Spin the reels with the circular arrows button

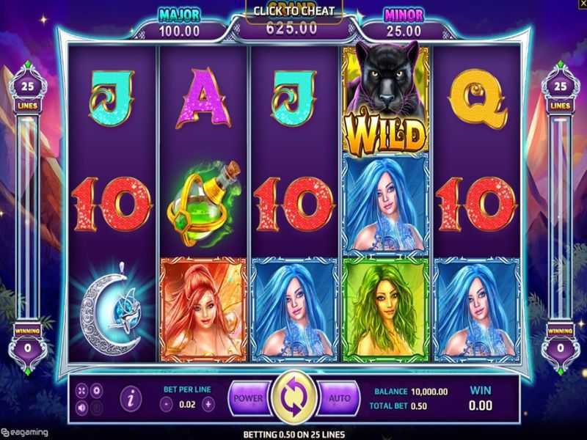click(293, 398)
